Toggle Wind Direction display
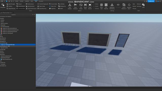The height and width of the screenshot is (91, 162). tap(75, 6)
